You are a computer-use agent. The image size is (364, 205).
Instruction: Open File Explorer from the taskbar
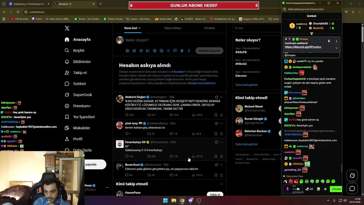click(x=174, y=200)
